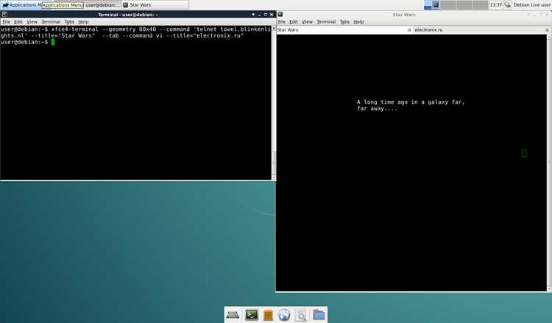Switch to the Star Wars taskbar window button
This screenshot has width=552, height=323.
point(155,5)
